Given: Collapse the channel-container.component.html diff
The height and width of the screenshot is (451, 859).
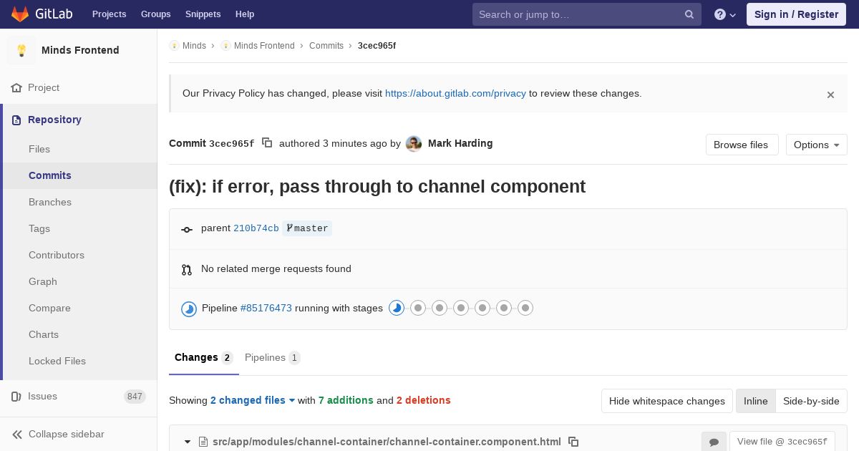Looking at the screenshot, I should pyautogui.click(x=188, y=442).
